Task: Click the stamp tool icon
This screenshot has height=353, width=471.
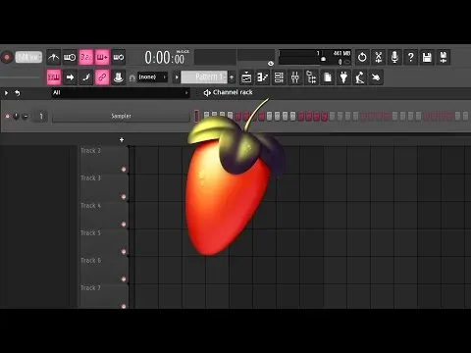Action: [119, 77]
